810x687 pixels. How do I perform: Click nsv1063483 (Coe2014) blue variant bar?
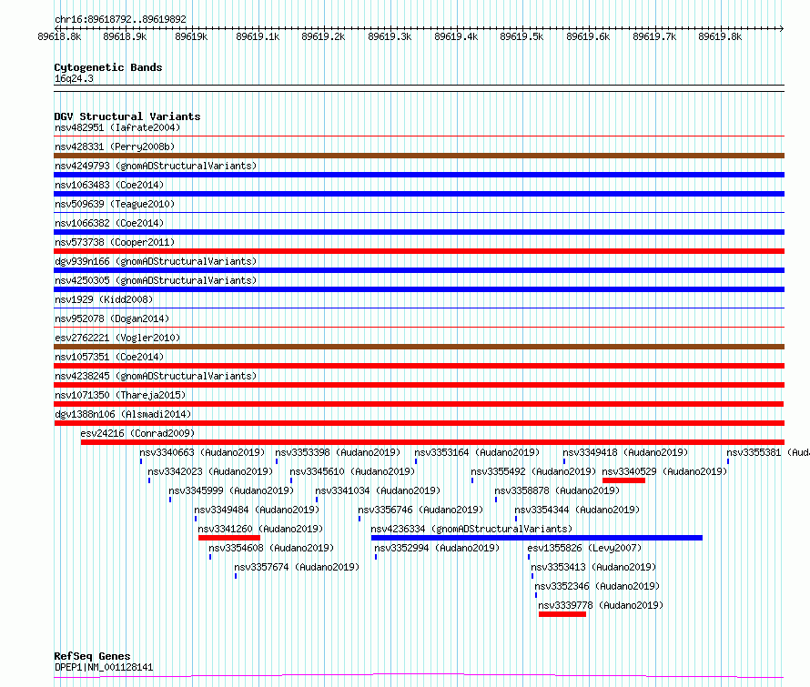point(419,194)
